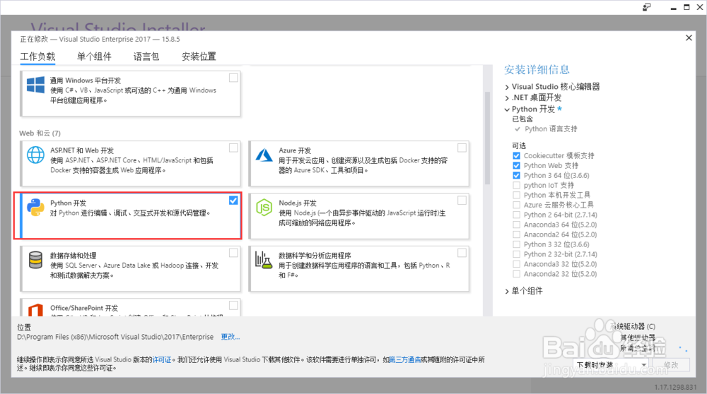Check Anaconda2 64-bit (5.2.0) option
The width and height of the screenshot is (707, 394).
pos(516,234)
